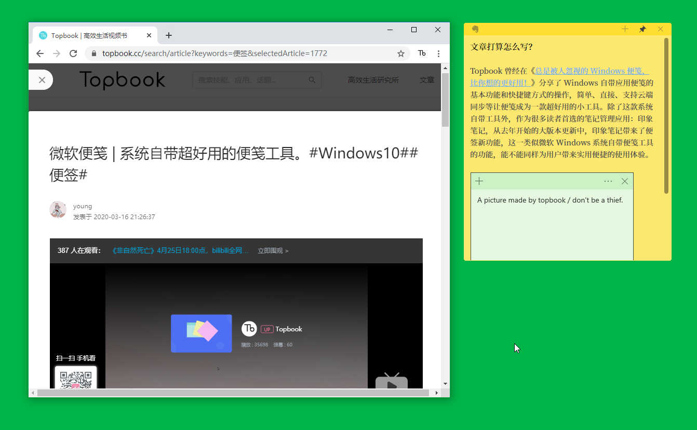
Task: Pin the yellow sticky note on top
Action: [x=642, y=29]
